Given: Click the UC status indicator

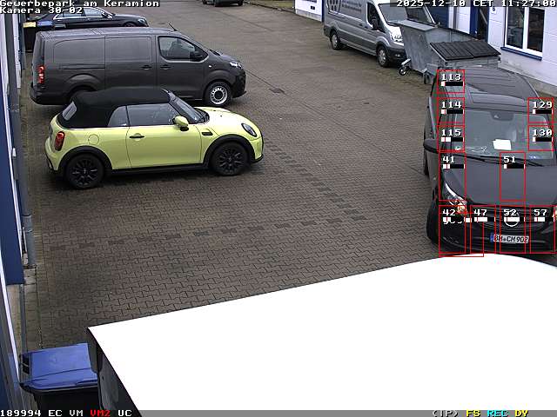Looking at the screenshot, I should point(124,413).
